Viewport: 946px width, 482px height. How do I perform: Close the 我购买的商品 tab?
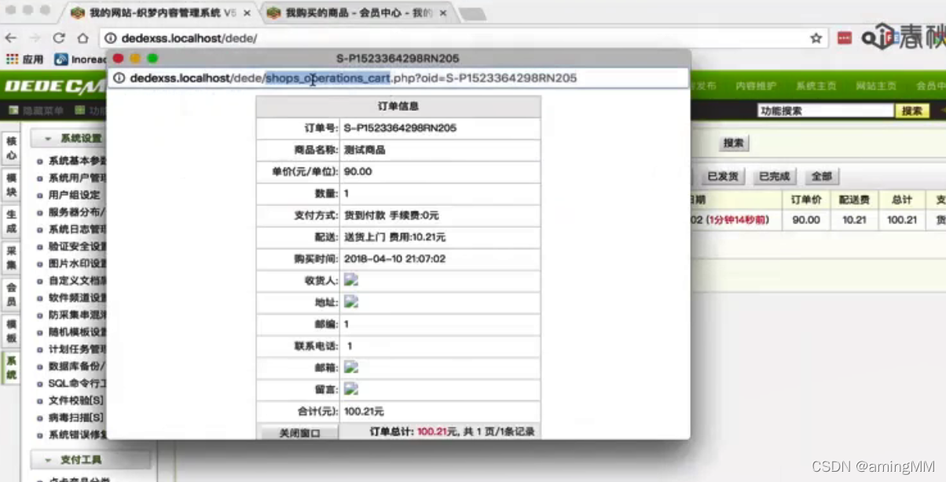point(443,13)
